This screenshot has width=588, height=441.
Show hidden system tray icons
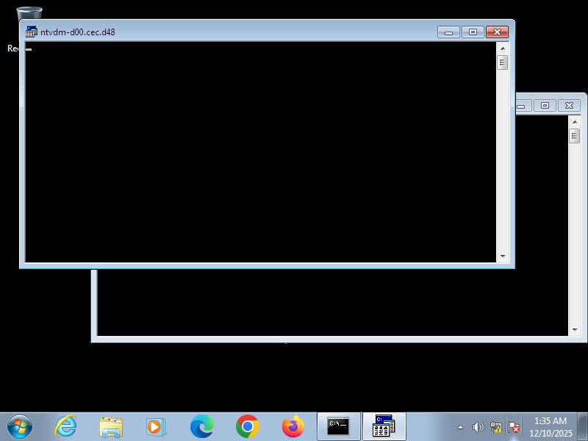tap(461, 427)
